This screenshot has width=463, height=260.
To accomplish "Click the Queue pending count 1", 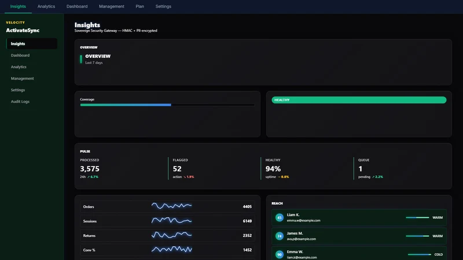I will pyautogui.click(x=360, y=169).
